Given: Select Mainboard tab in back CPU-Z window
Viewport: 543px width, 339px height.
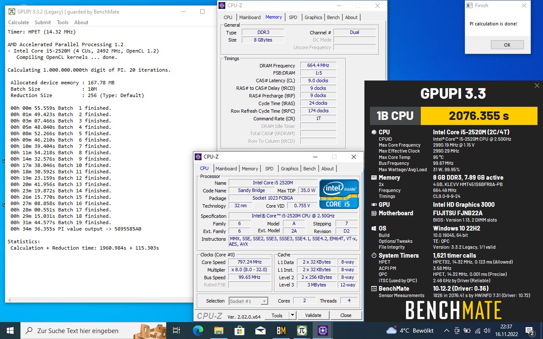Looking at the screenshot, I should [250, 17].
